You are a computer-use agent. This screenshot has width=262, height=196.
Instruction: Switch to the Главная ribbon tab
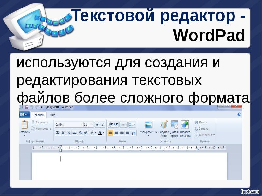(x=38, y=115)
